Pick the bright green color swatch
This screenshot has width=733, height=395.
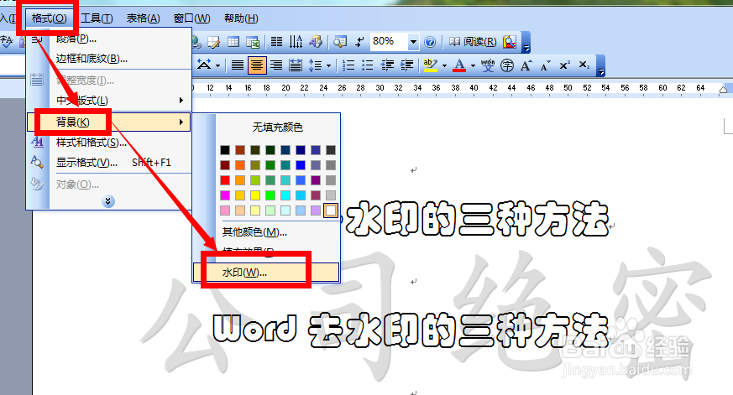270,195
